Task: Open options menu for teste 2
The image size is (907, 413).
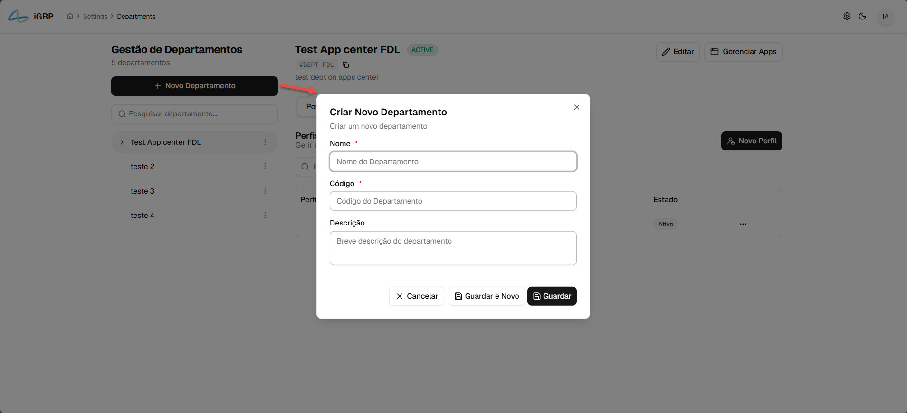Action: [265, 166]
